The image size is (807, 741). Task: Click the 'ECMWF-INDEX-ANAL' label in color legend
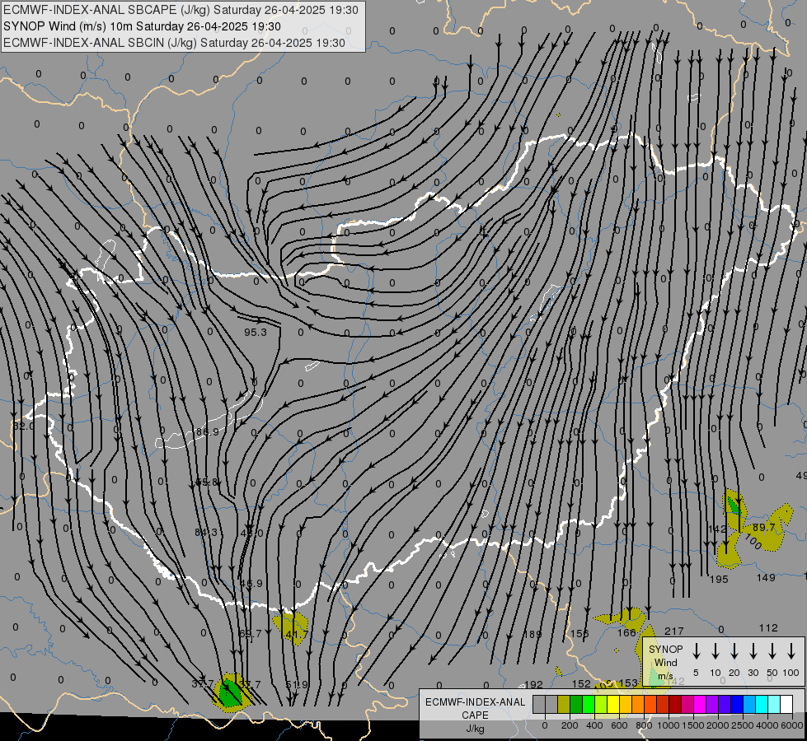[475, 702]
